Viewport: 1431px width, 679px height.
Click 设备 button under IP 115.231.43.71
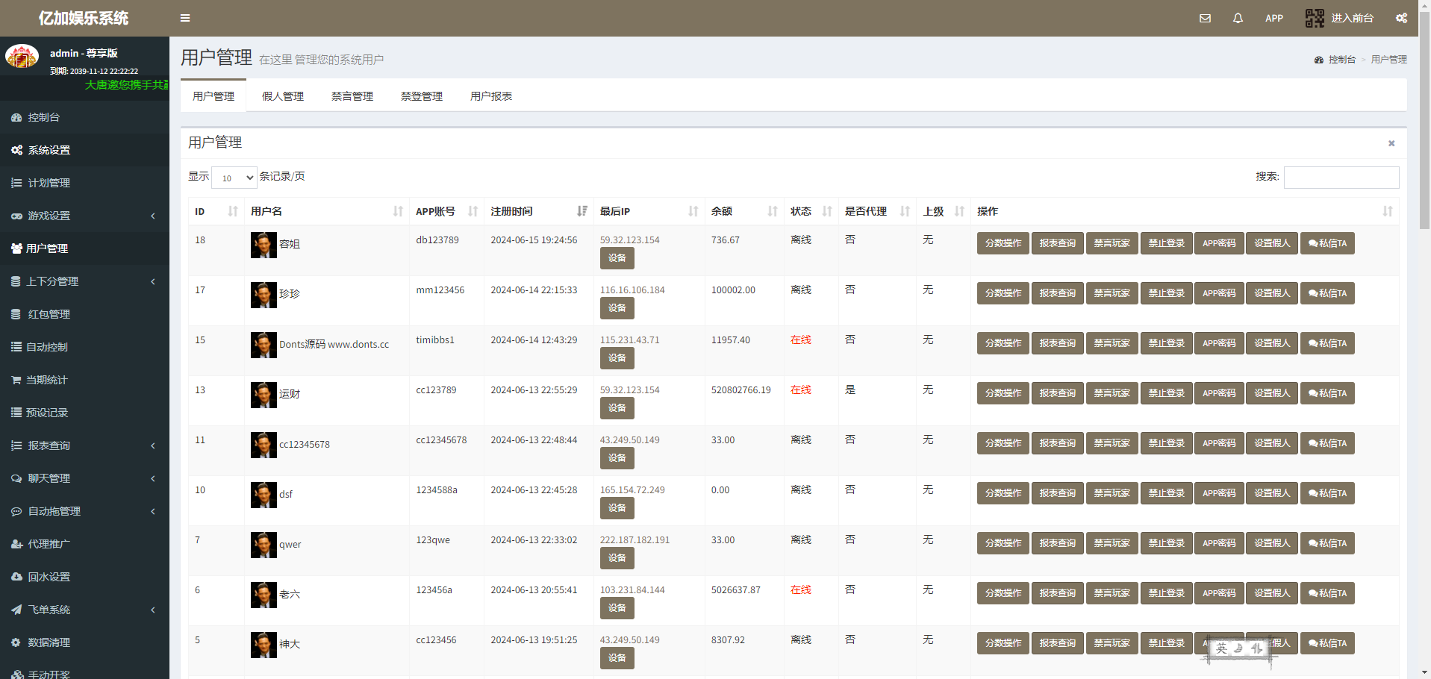[617, 358]
